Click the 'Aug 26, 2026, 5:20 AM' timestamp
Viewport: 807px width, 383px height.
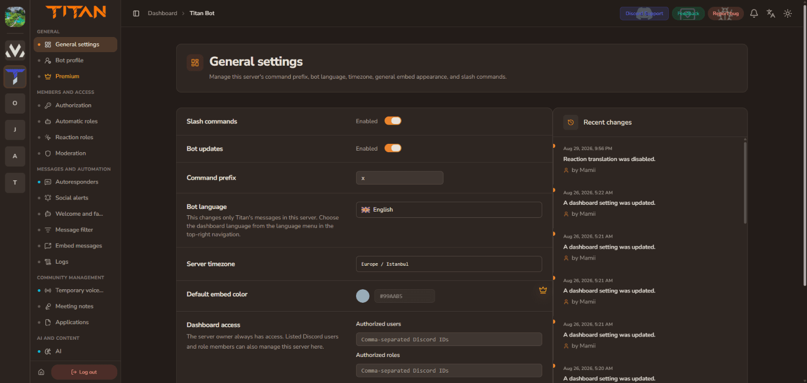[588, 368]
